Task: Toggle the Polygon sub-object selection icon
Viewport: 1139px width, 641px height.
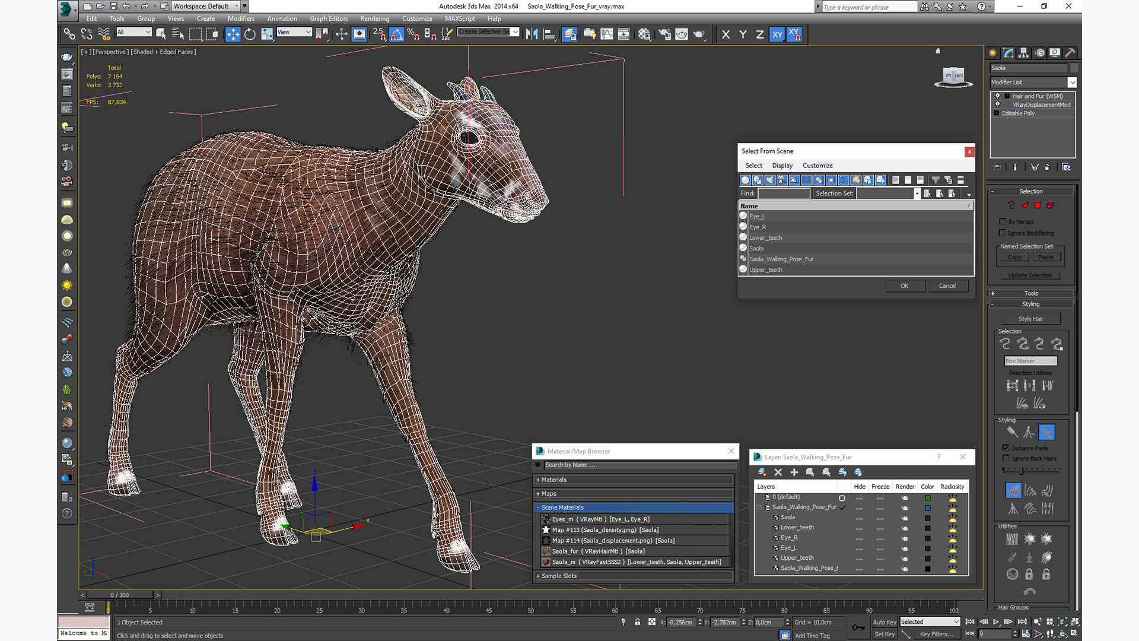Action: [x=1038, y=205]
